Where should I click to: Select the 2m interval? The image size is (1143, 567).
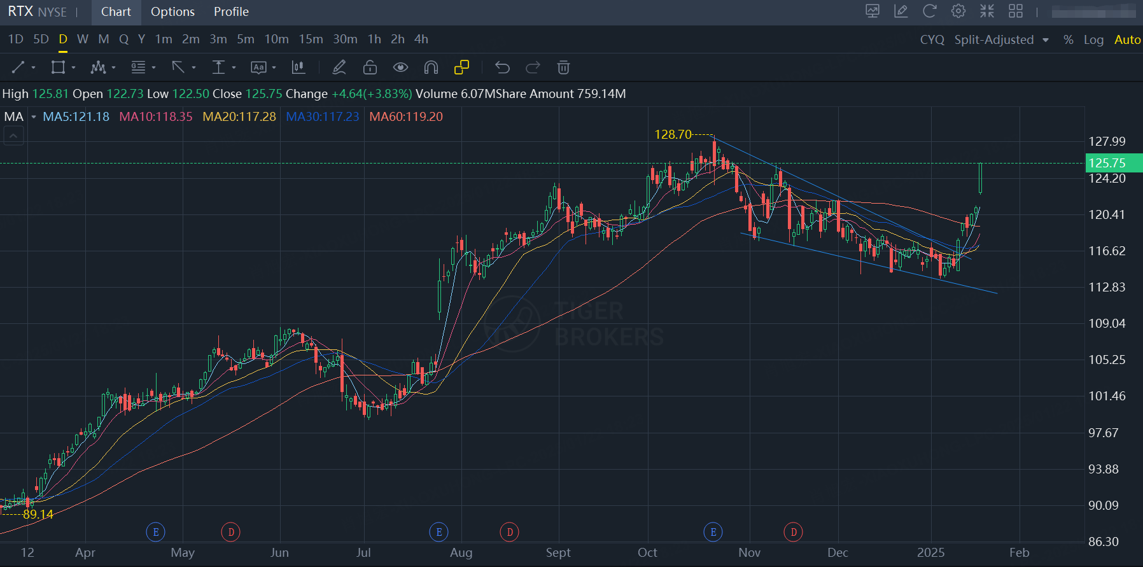pyautogui.click(x=191, y=39)
